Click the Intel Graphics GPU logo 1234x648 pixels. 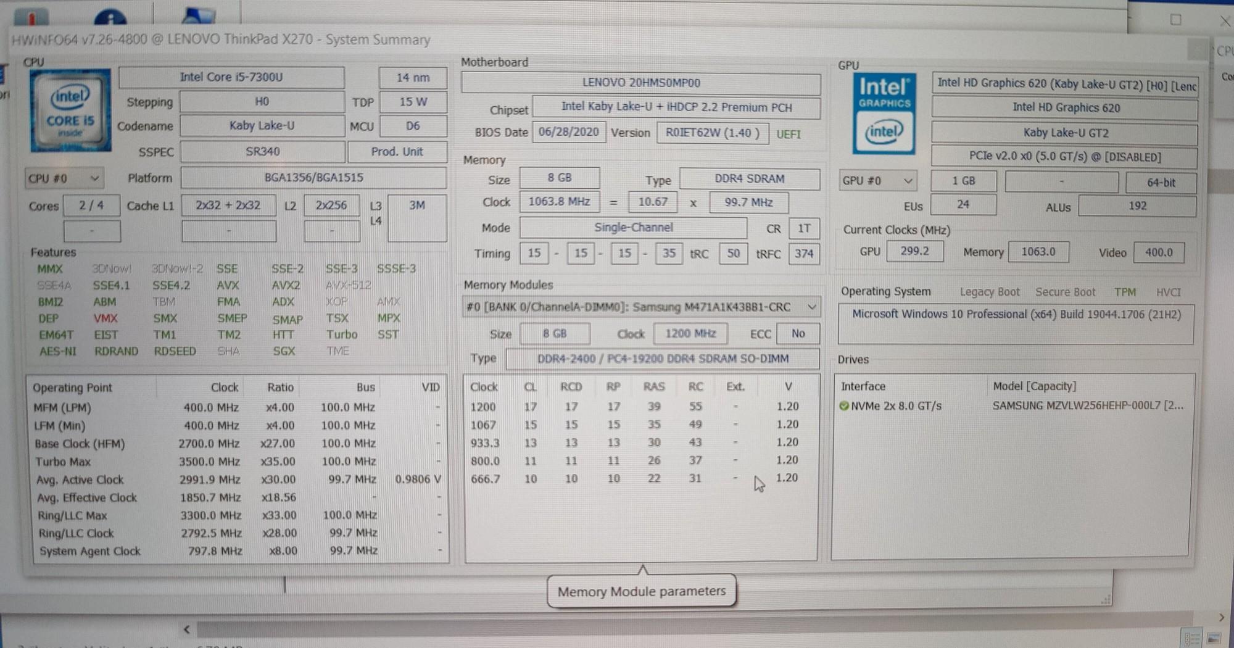884,114
